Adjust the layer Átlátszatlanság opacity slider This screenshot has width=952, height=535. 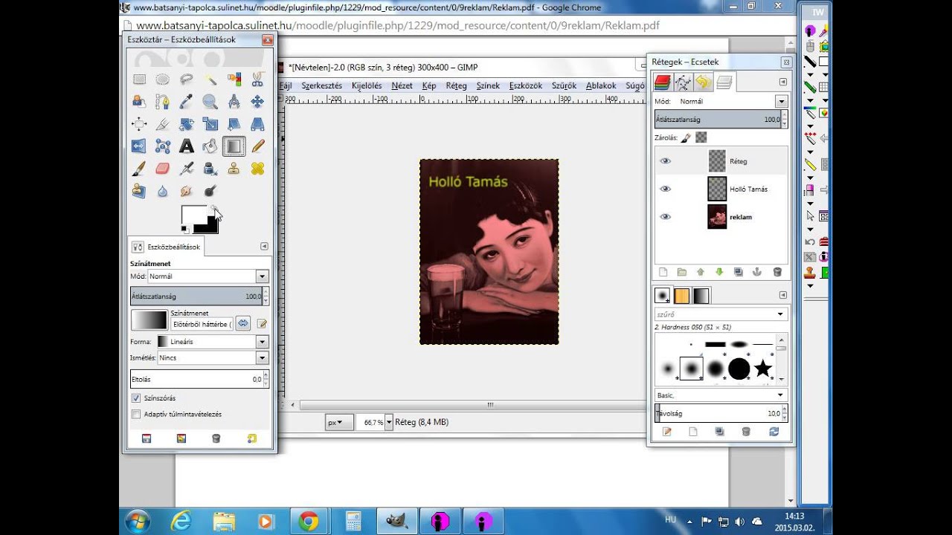click(721, 119)
